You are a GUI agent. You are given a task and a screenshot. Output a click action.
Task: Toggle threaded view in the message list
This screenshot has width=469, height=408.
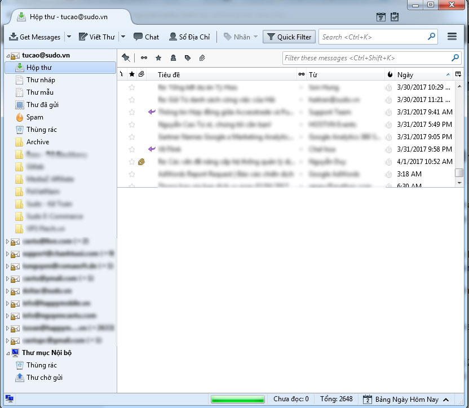click(122, 74)
